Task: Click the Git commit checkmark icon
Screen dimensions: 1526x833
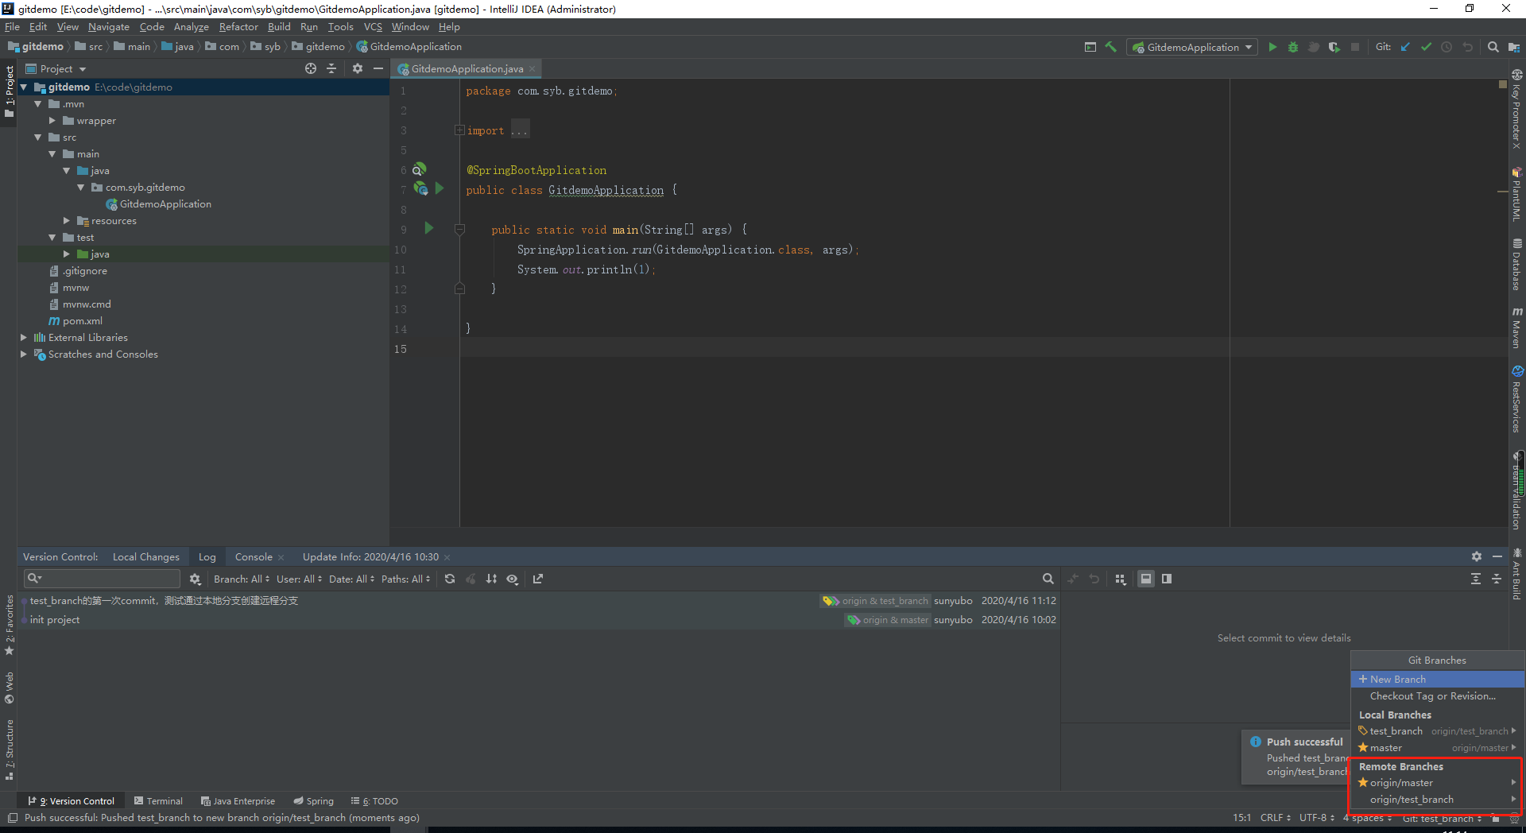Action: coord(1426,47)
